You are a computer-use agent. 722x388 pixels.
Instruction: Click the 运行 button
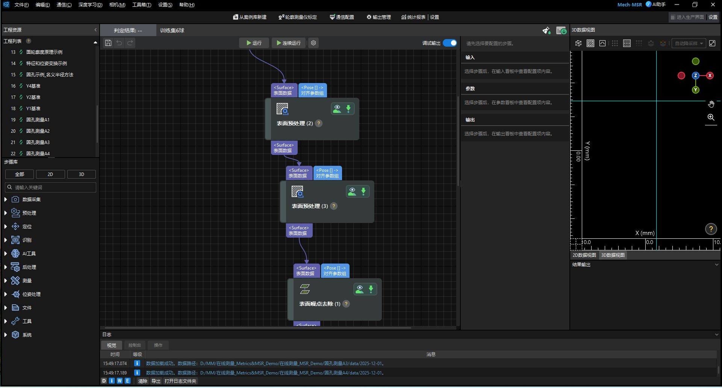coord(254,43)
